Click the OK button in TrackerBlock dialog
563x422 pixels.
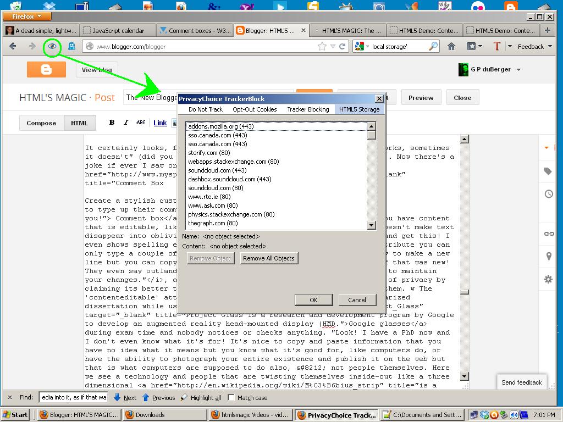[x=313, y=300]
